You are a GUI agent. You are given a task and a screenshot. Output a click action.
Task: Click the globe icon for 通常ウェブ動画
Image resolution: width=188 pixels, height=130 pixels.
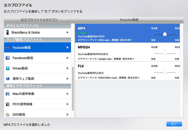(8, 78)
